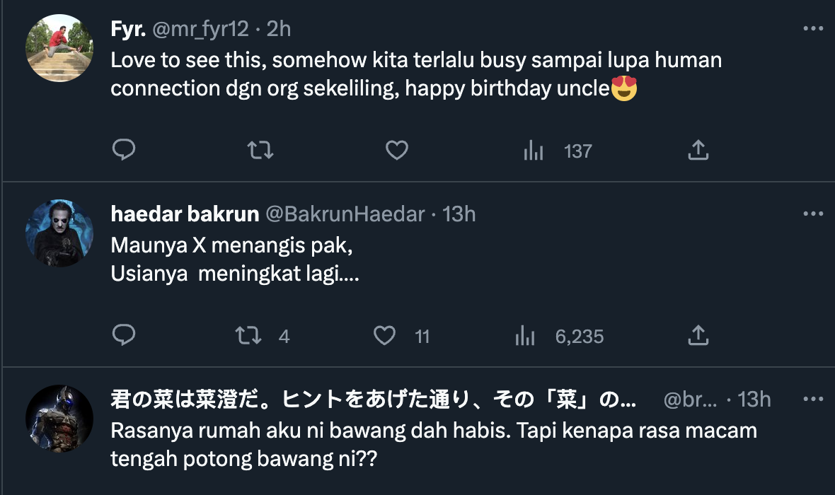Retweet Fyr.'s happy birthday tweet
835x495 pixels.
click(260, 150)
